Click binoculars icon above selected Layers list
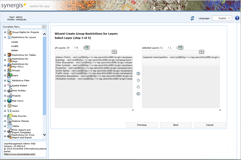Image resolution: width=241 pixels, height=160 pixels. [x=201, y=52]
